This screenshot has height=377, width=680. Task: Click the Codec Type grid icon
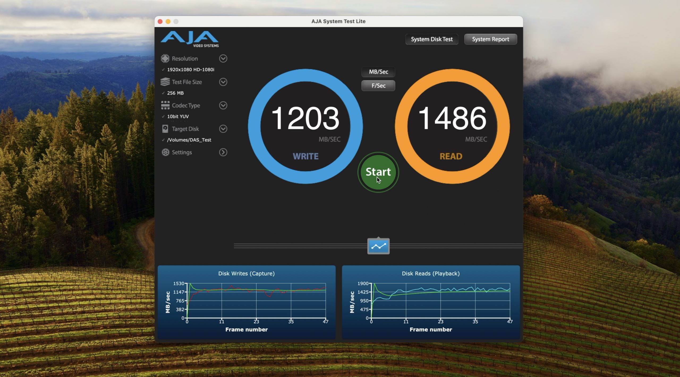coord(165,105)
